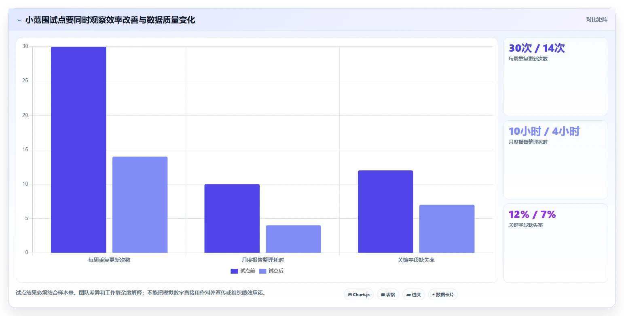This screenshot has height=316, width=624.
Task: Open the 10小时 / 4小时 data card
Action: pos(555,160)
